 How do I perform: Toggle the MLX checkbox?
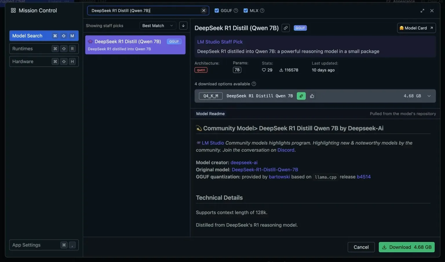246,11
